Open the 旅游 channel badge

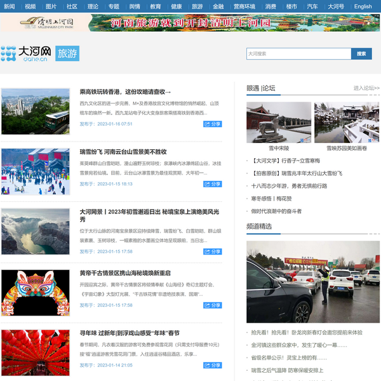[67, 53]
